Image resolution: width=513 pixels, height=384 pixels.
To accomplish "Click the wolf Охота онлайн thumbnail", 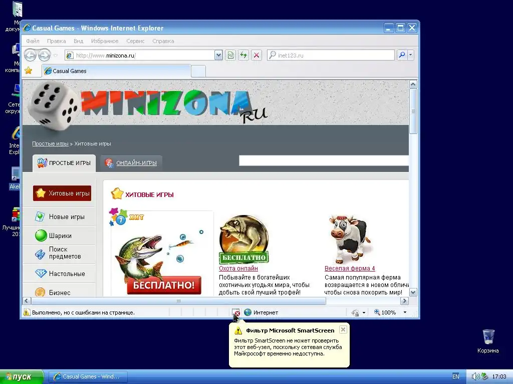I will click(244, 239).
